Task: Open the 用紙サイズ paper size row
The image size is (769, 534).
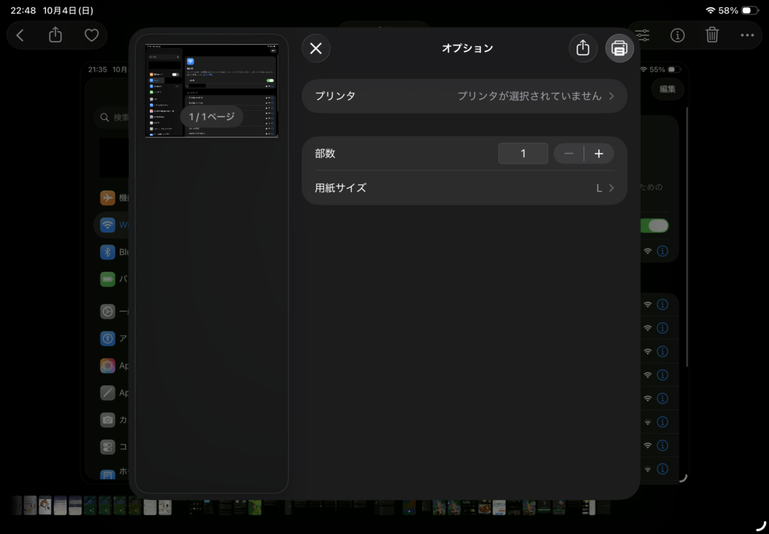Action: [x=465, y=188]
